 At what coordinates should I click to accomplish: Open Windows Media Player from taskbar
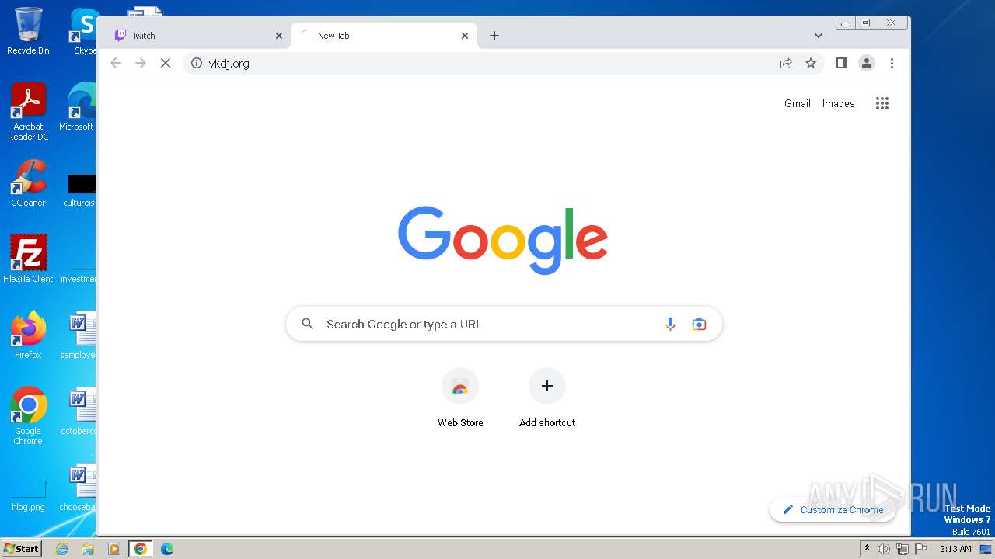114,549
